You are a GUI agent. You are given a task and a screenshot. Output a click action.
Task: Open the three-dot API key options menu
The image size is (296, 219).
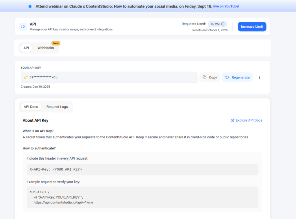point(260,77)
